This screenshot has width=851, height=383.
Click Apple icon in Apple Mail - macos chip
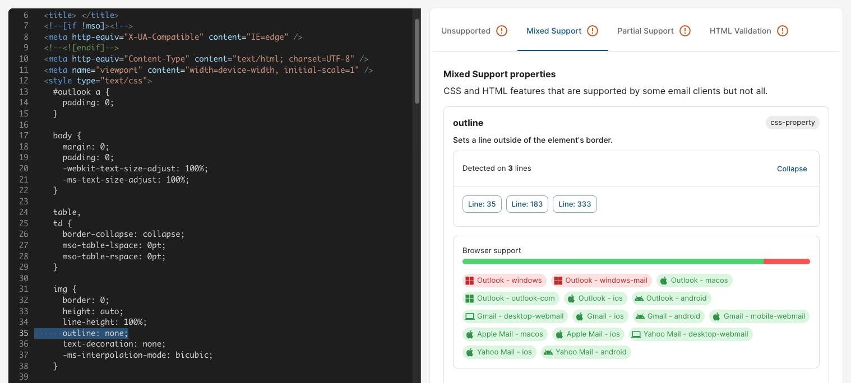[470, 334]
